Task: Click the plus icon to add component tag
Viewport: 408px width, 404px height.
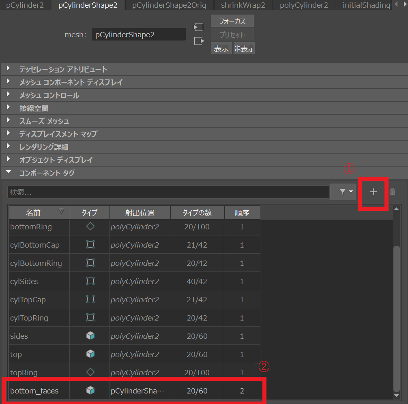Action: pyautogui.click(x=374, y=192)
